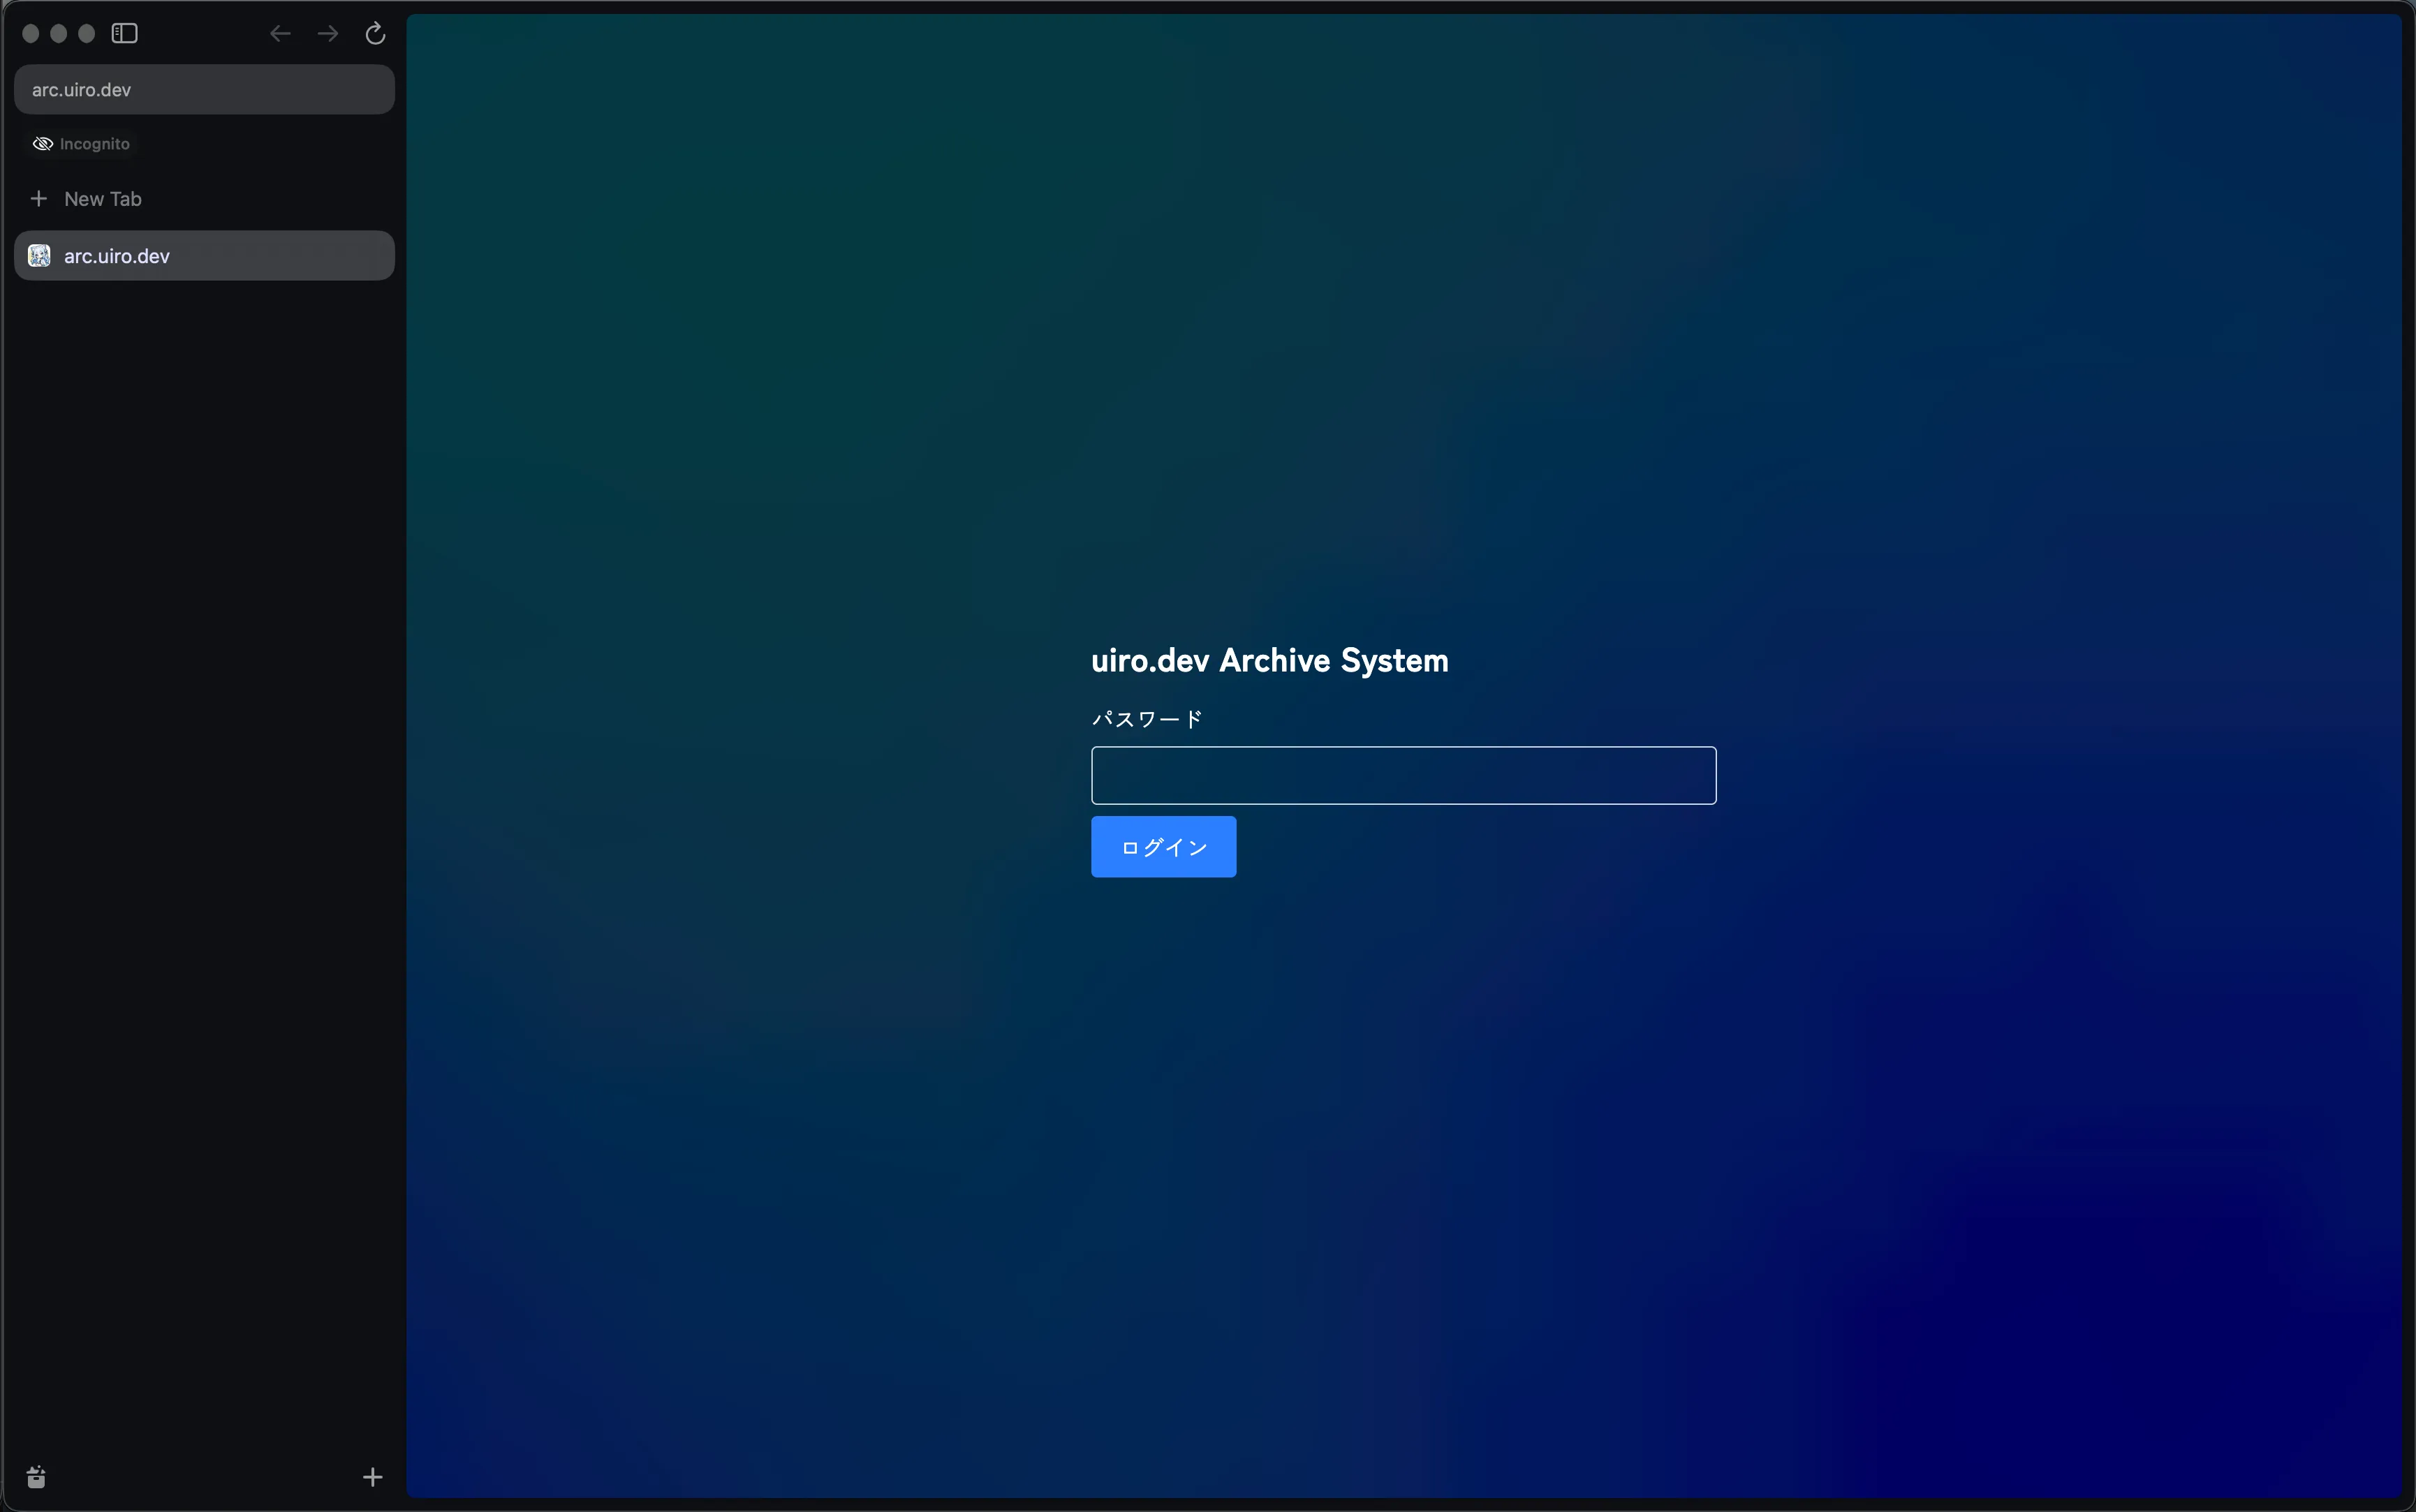The width and height of the screenshot is (2416, 1512).
Task: Open the archived tabs icon at bottom left
Action: (36, 1477)
